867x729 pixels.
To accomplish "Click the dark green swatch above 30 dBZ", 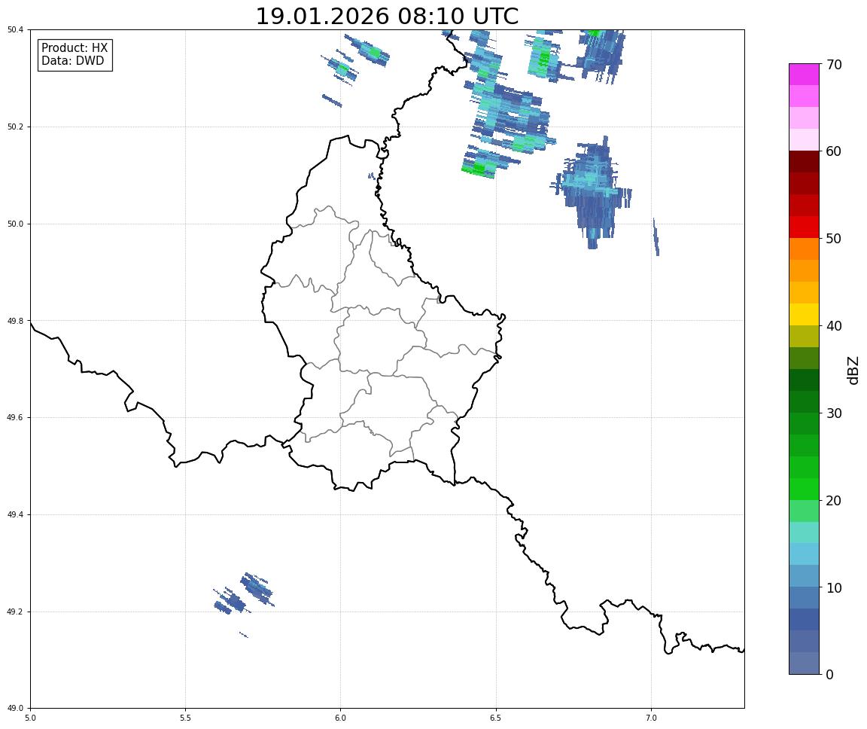I will tap(804, 401).
